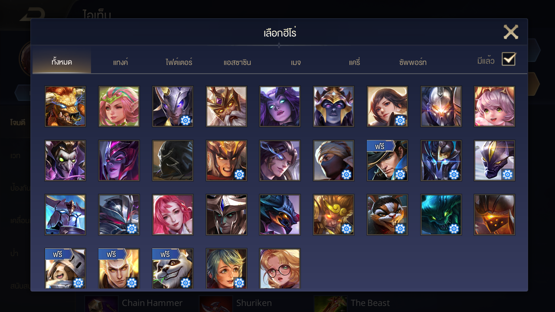Select the blonde girl with round glasses
555x312 pixels.
[280, 269]
